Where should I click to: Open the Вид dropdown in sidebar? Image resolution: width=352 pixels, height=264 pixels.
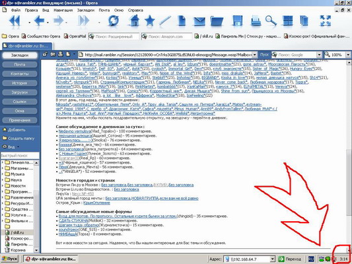click(11, 147)
